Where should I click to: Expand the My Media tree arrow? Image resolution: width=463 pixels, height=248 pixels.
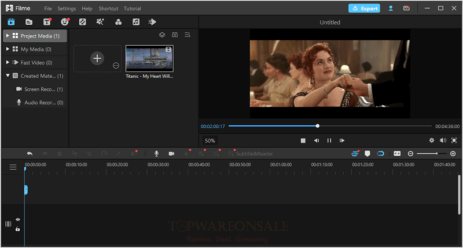click(8, 49)
